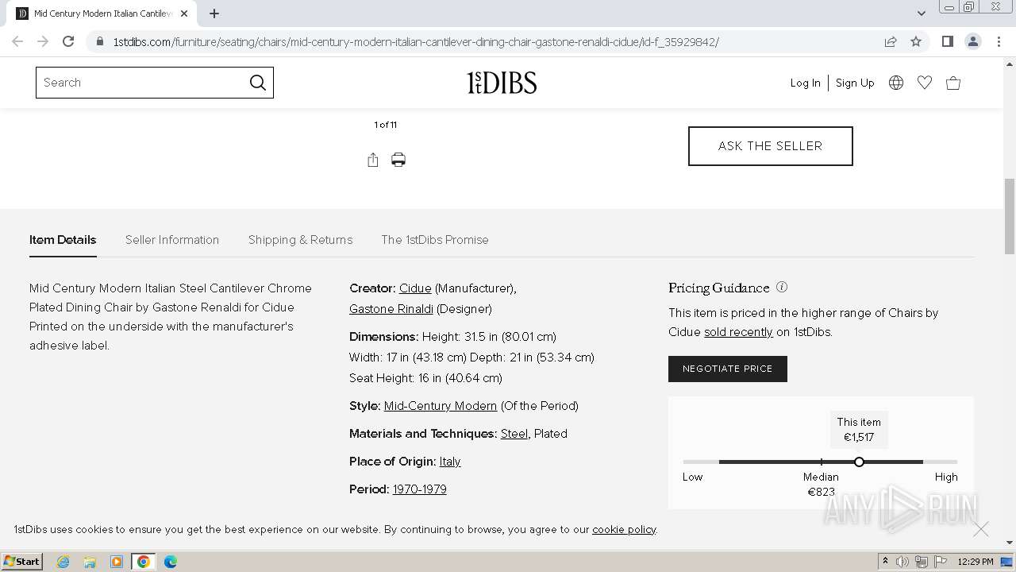Open favorites heart icon
The height and width of the screenshot is (572, 1016).
click(925, 83)
